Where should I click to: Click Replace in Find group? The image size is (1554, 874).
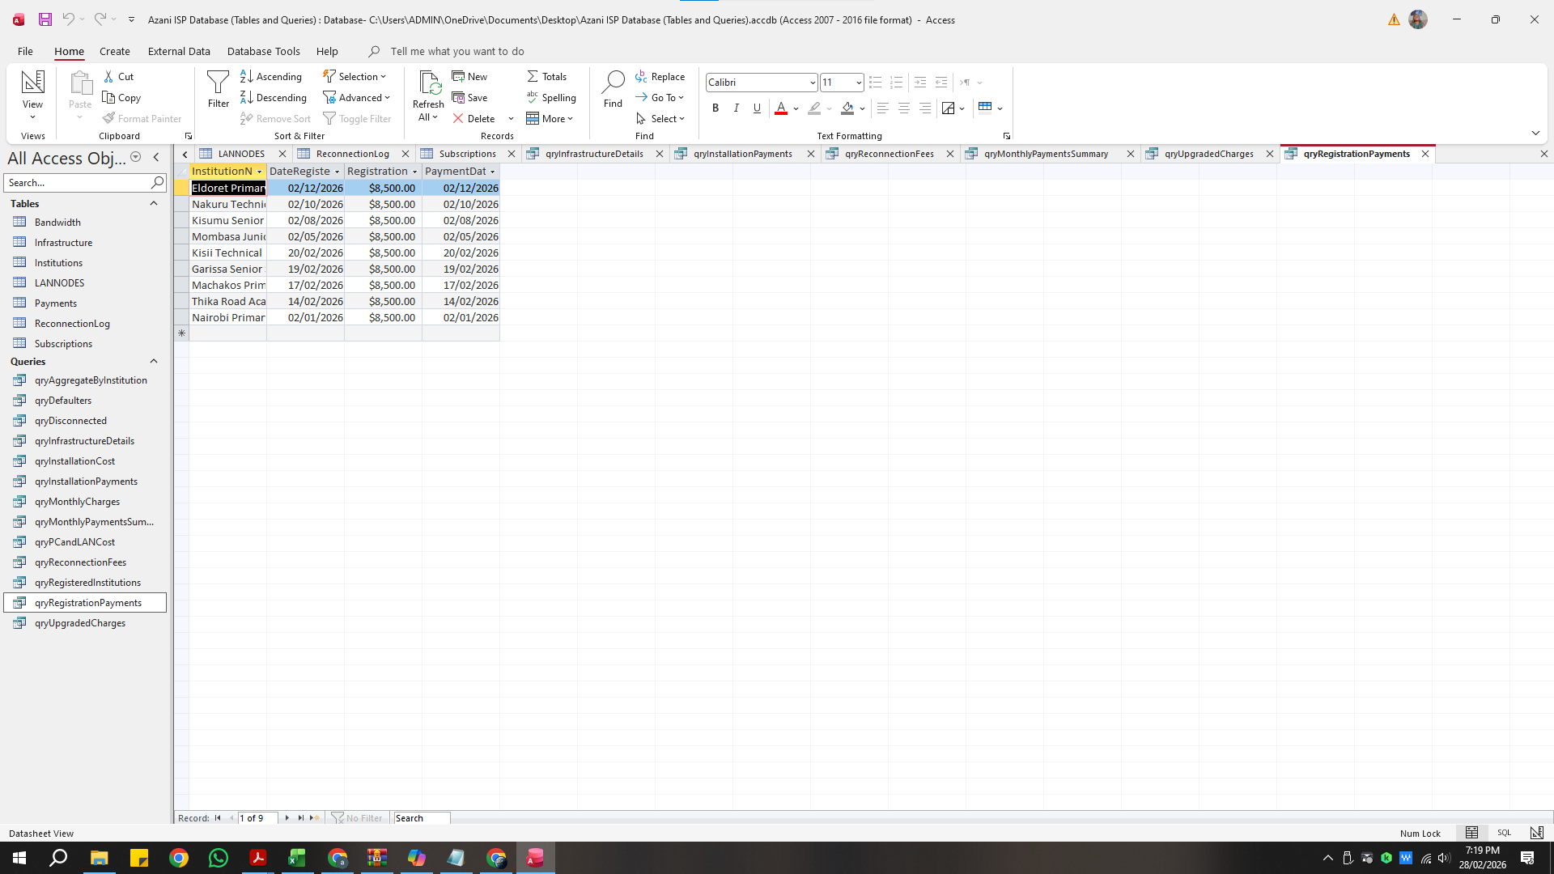(660, 76)
